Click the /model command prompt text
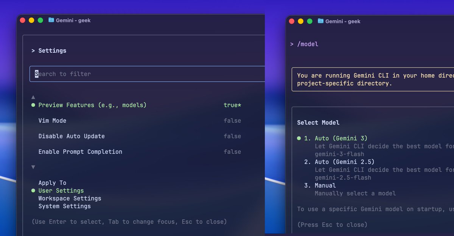The width and height of the screenshot is (454, 236). [307, 44]
